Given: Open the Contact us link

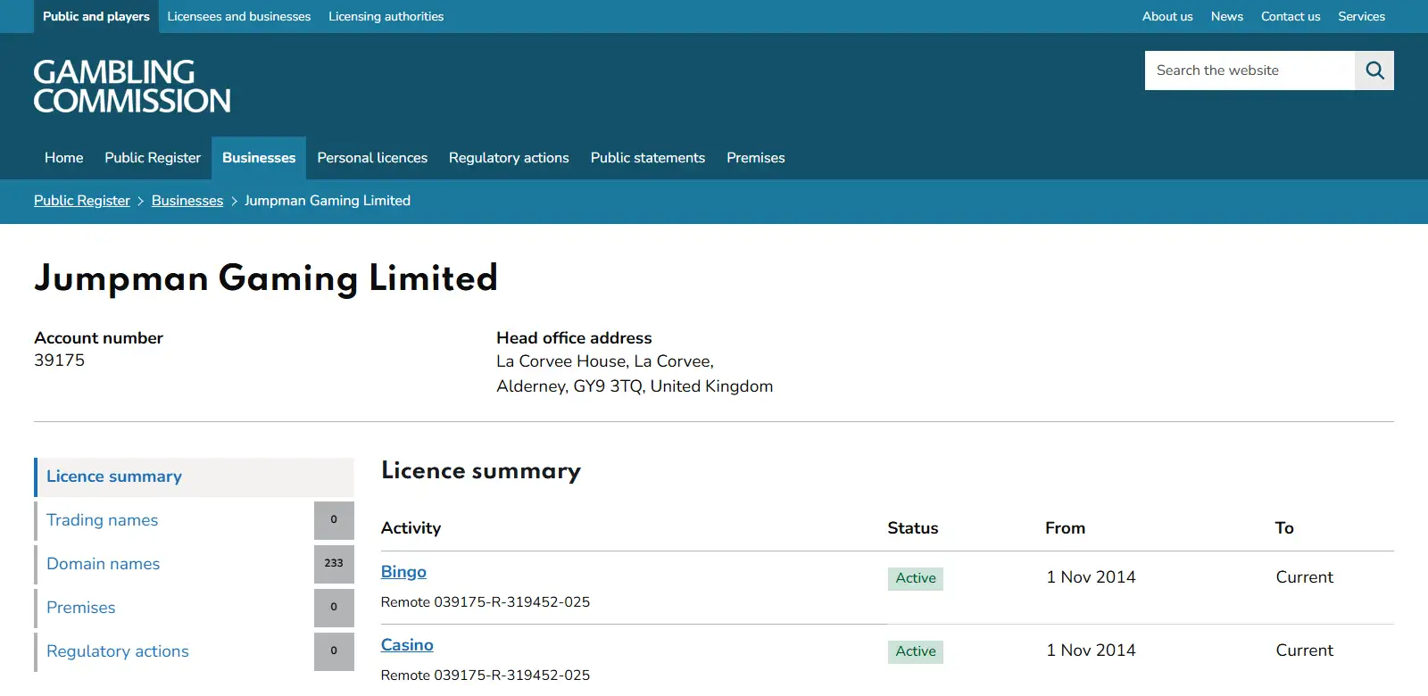Looking at the screenshot, I should (1291, 16).
